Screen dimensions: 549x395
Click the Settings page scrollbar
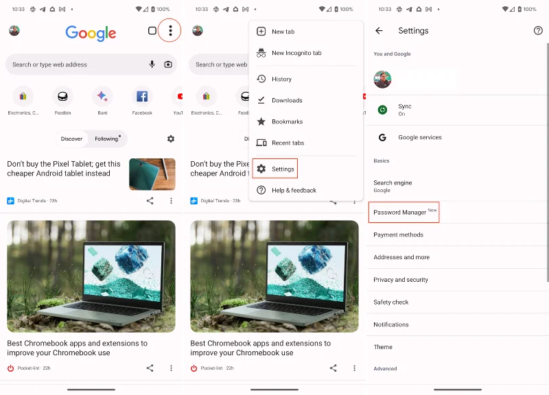(548, 163)
